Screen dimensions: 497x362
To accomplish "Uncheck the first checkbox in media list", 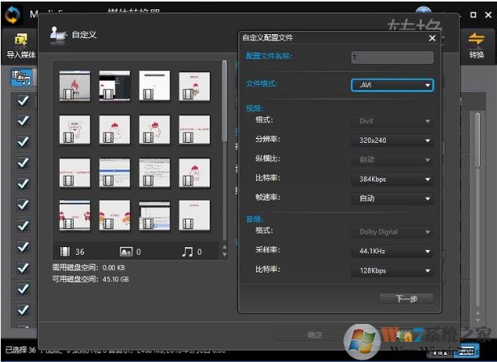I will [x=23, y=101].
